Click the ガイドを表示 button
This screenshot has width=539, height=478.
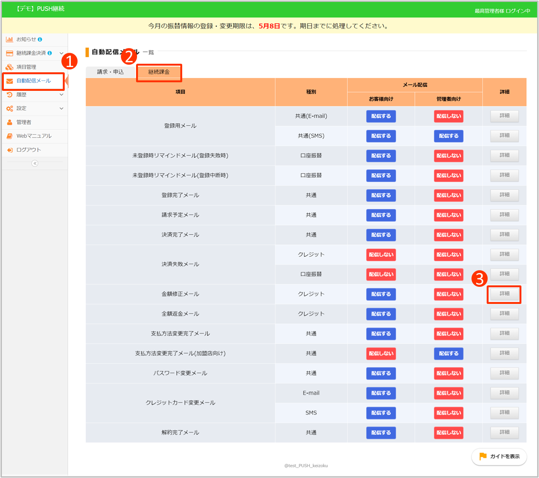[499, 457]
